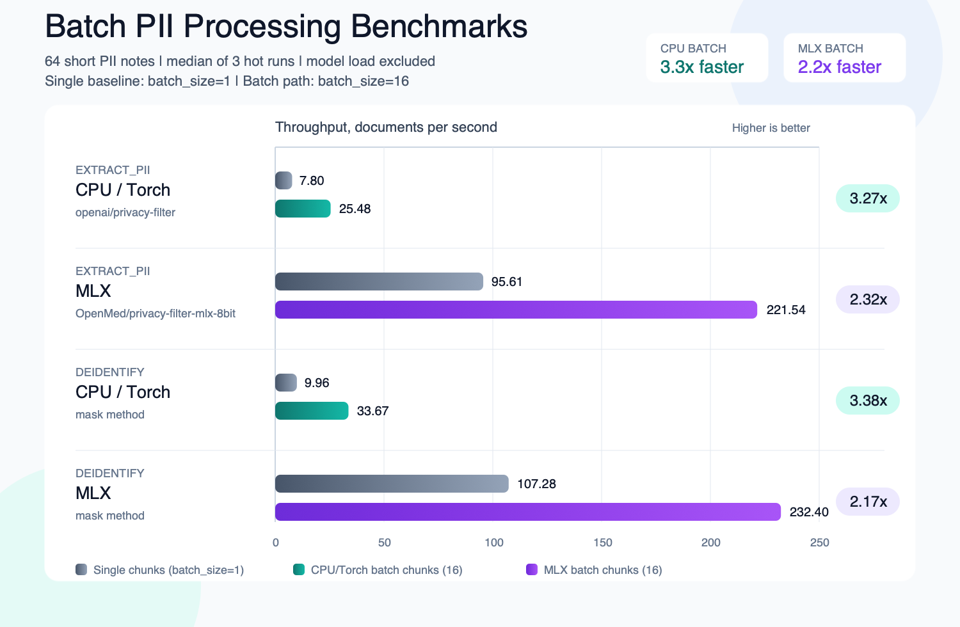This screenshot has height=627, width=960.
Task: Click the axis tick label 150
Action: [x=603, y=543]
